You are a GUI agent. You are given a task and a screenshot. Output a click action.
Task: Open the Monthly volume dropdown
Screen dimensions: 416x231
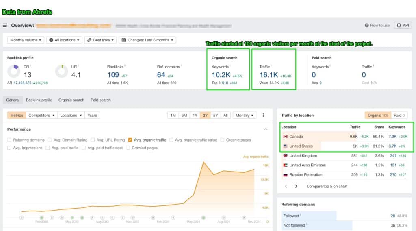point(26,40)
